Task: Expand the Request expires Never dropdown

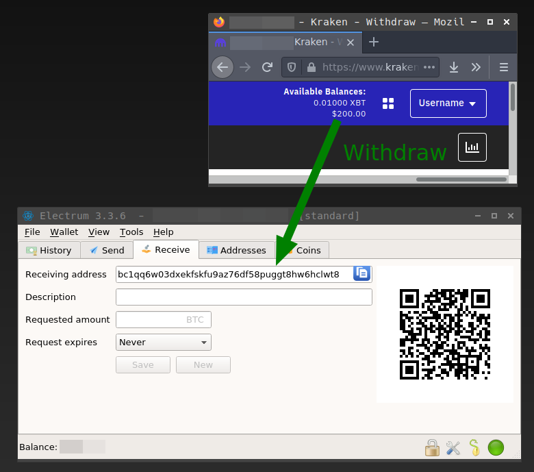Action: (x=164, y=342)
